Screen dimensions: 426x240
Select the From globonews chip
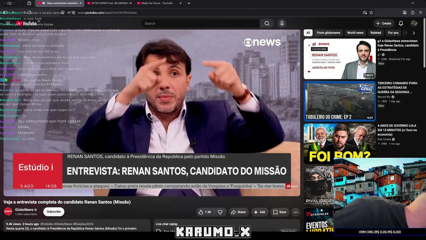(328, 33)
